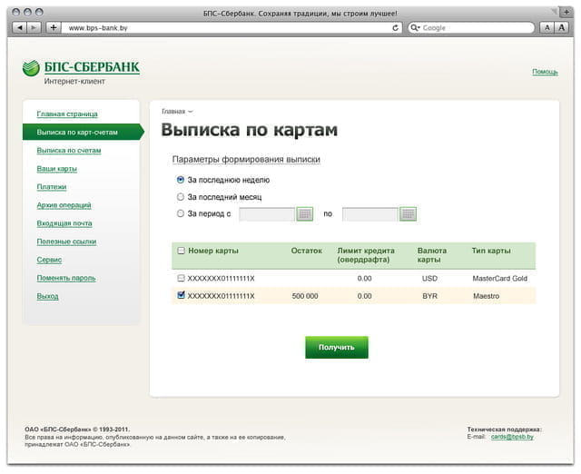Click the 'Получить' button
581x474 pixels.
(337, 347)
